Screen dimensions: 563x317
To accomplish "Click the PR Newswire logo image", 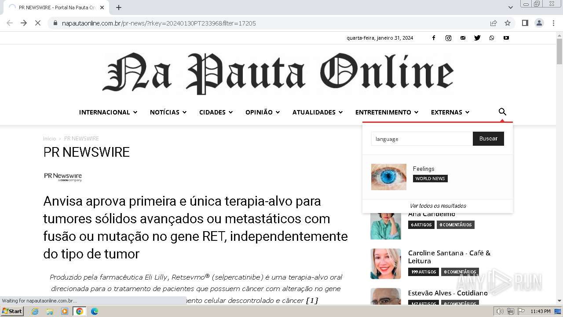I will tap(63, 177).
